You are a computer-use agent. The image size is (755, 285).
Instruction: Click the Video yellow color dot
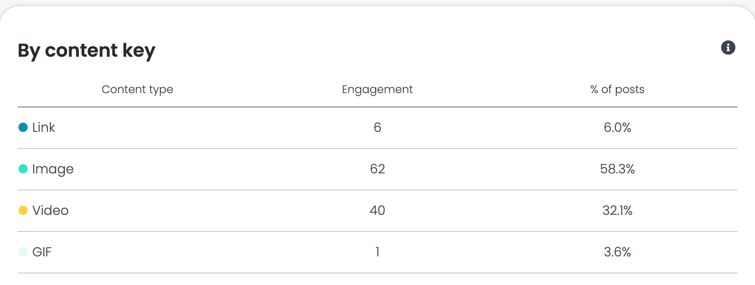[x=23, y=210]
